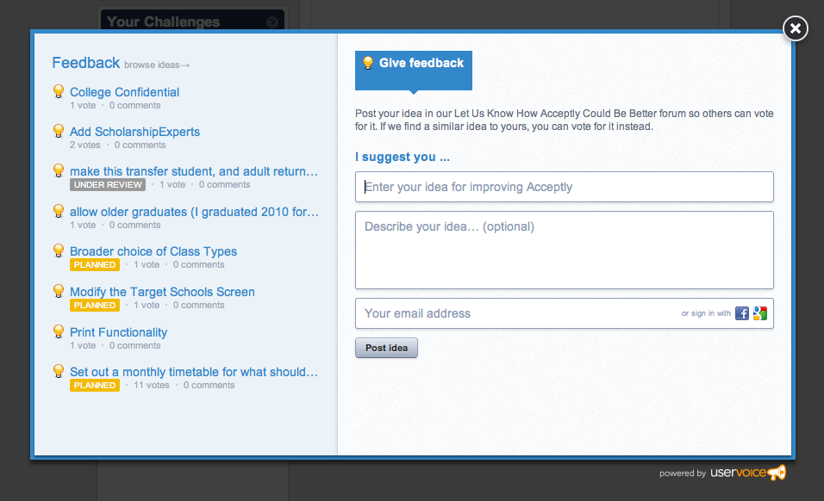Open the Add ScholarshipExperts idea

[135, 132]
